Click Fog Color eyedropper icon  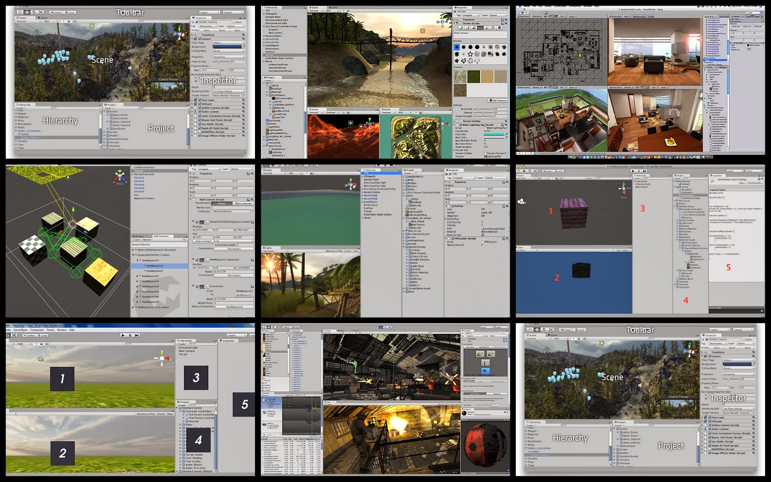coord(506,134)
